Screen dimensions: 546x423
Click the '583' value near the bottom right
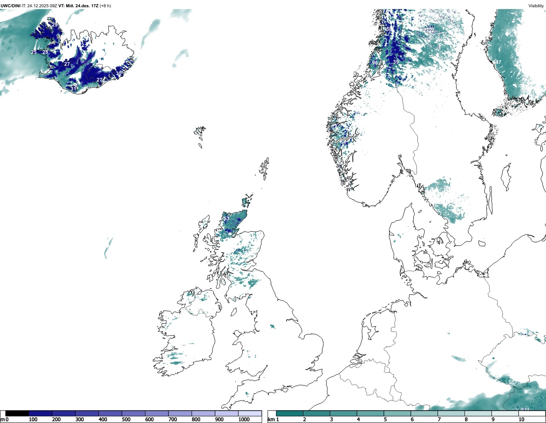[x=512, y=382]
